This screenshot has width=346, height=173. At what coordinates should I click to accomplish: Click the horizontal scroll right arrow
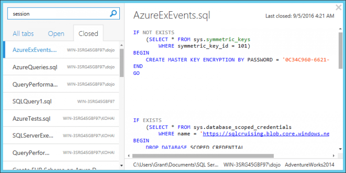click(333, 156)
